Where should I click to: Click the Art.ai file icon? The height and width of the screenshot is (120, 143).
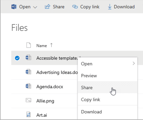29,115
